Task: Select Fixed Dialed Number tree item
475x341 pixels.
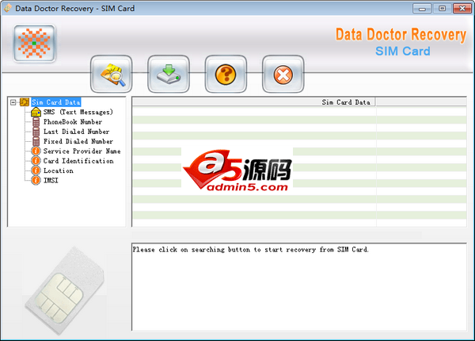Action: click(x=78, y=141)
